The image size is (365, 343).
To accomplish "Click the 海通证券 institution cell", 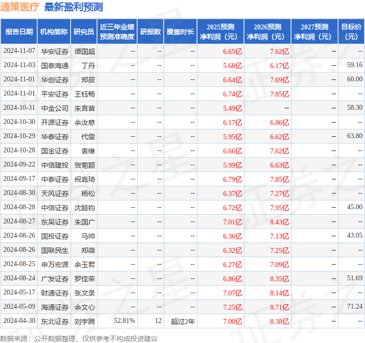I will [x=55, y=307].
